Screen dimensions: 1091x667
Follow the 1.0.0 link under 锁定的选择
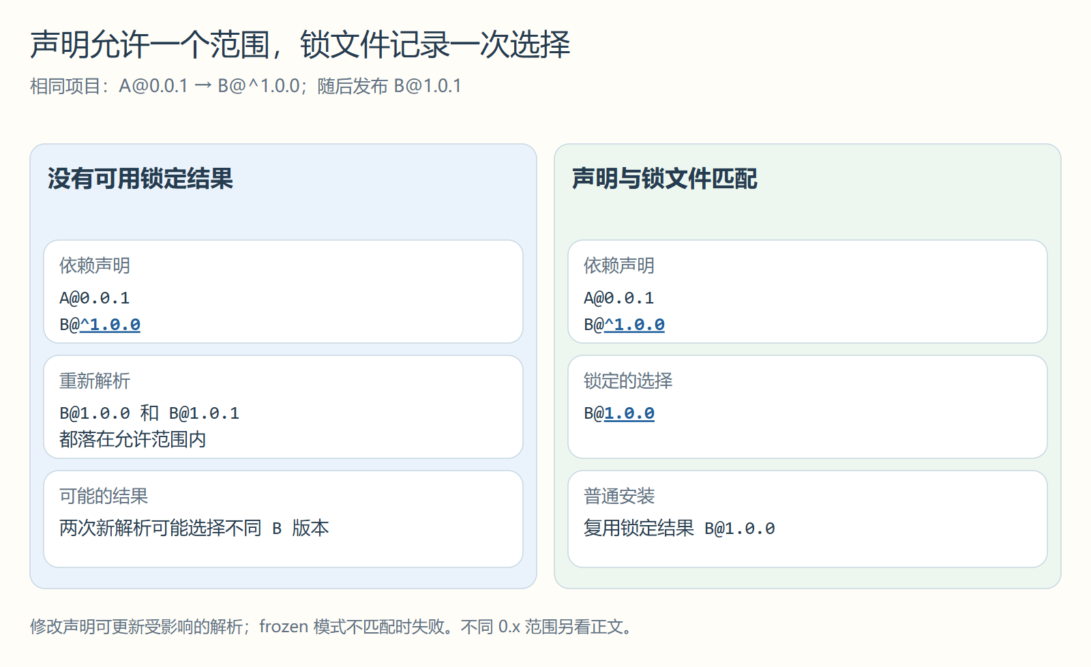[629, 413]
